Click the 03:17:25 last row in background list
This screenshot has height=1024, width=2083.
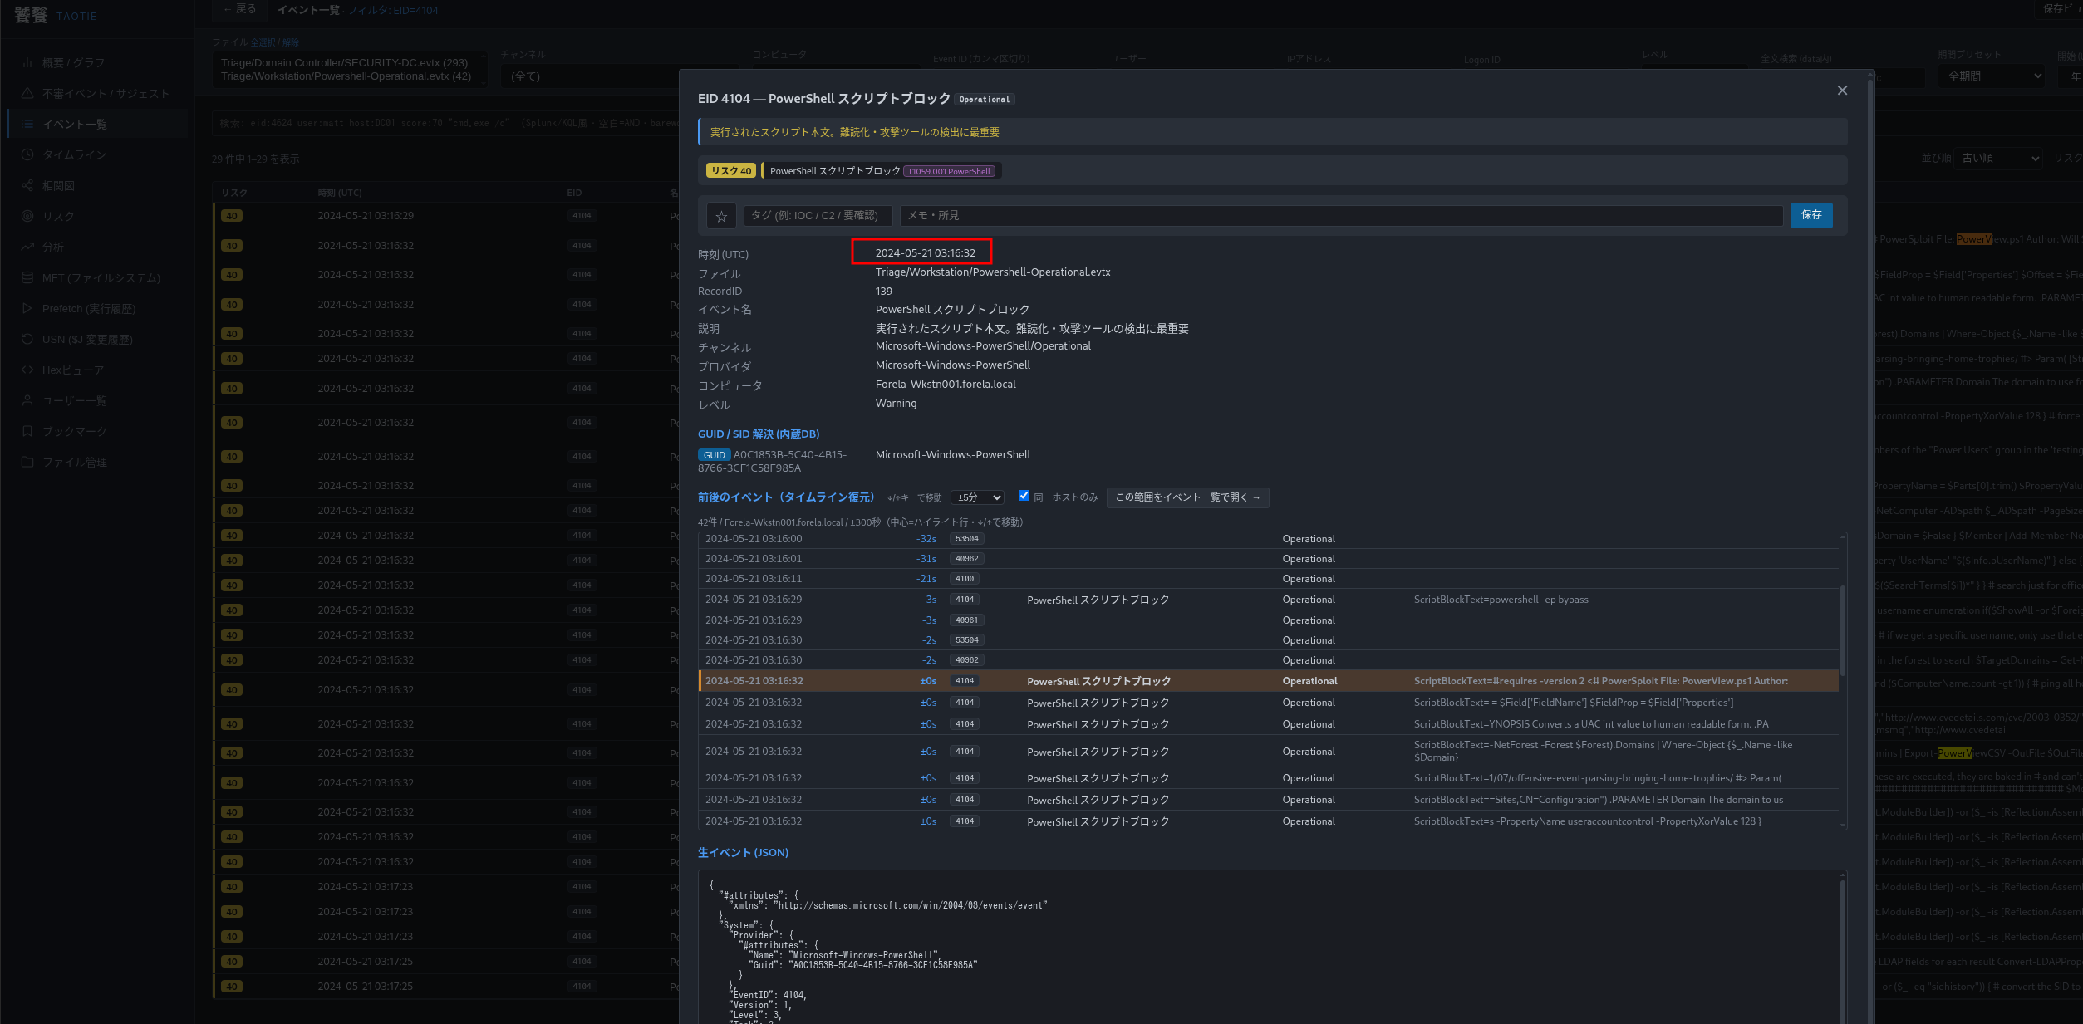(445, 987)
